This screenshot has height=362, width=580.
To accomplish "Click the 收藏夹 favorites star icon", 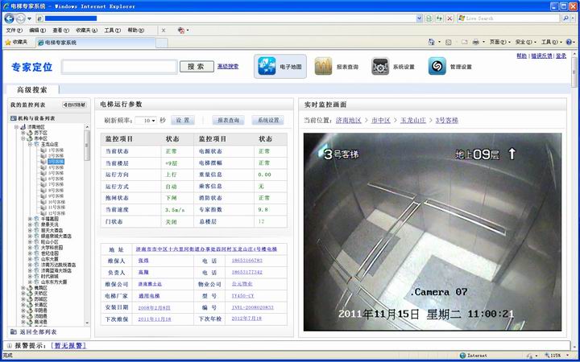I will point(9,42).
